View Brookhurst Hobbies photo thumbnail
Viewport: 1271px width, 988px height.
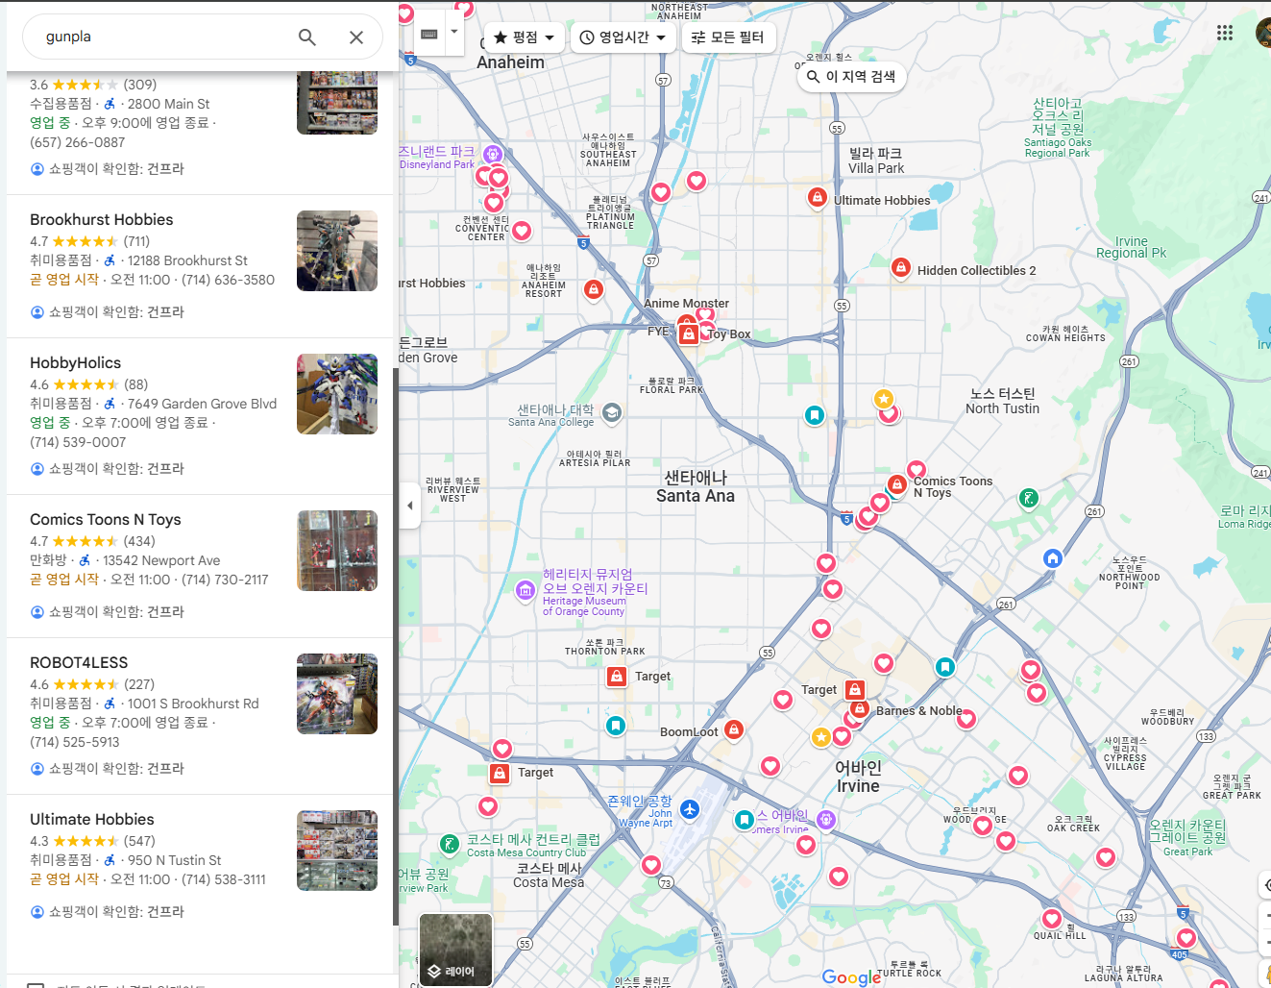pyautogui.click(x=337, y=251)
